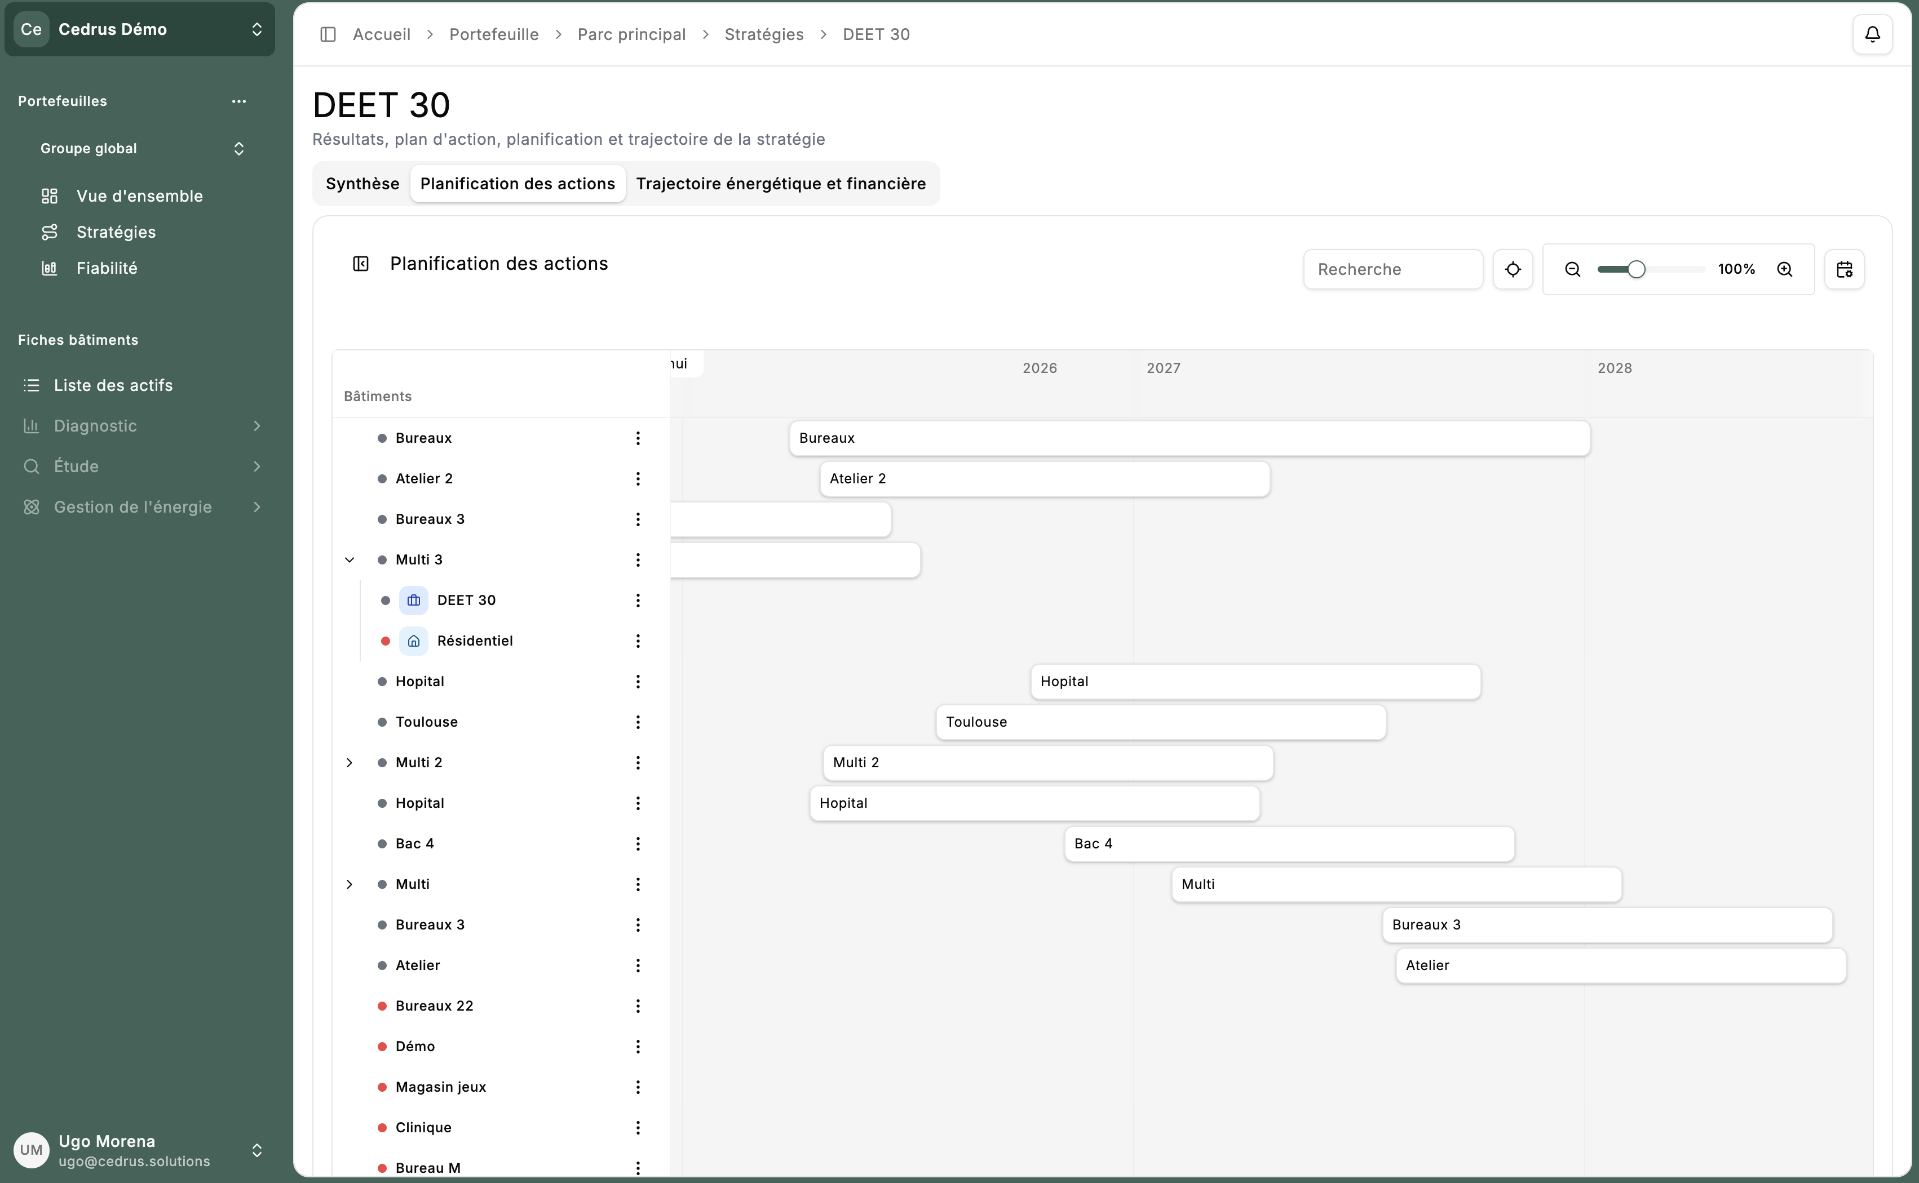Click the Recherche search field
This screenshot has width=1919, height=1183.
tap(1392, 269)
